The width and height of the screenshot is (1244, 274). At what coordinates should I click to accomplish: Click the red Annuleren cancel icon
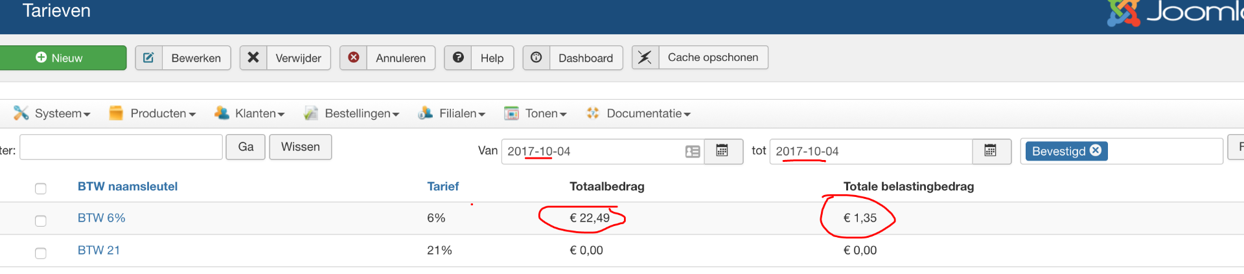(x=354, y=58)
